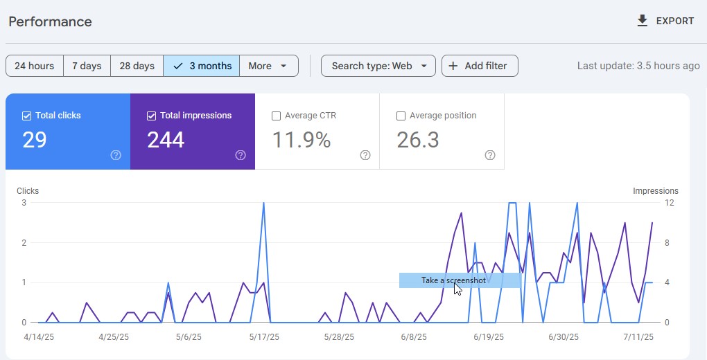This screenshot has height=360, width=707.
Task: Open the Search type: Web dropdown
Action: point(378,66)
